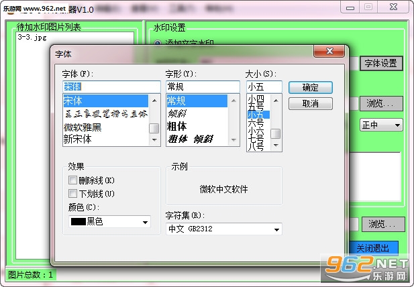
Task: Click the 字体 name input field
Action: (111, 87)
